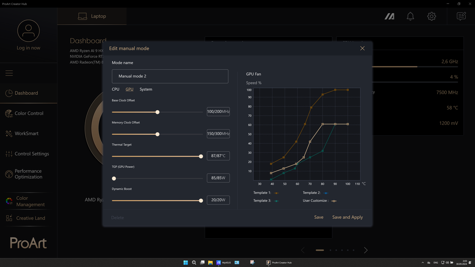Viewport: 475px width, 267px height.
Task: Open the feedback note icon
Action: point(461,16)
